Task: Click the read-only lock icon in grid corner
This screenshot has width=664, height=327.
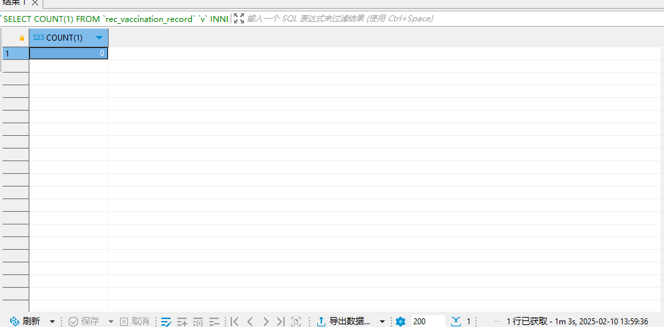Action: pyautogui.click(x=23, y=38)
